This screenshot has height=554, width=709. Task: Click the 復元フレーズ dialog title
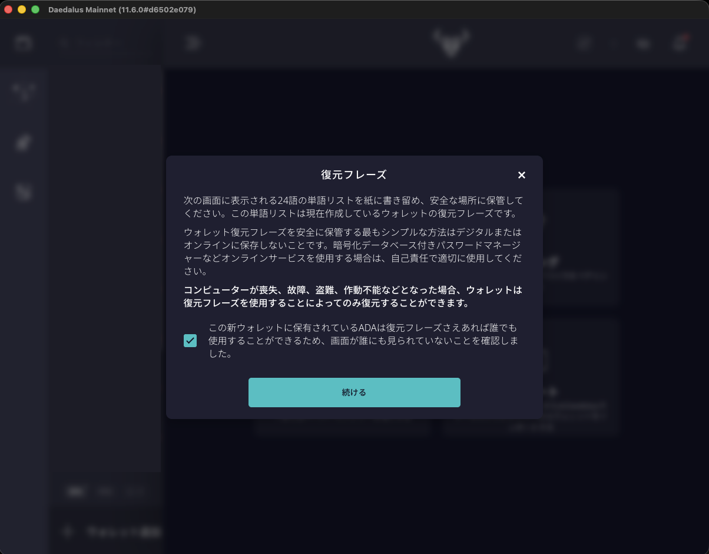point(354,175)
